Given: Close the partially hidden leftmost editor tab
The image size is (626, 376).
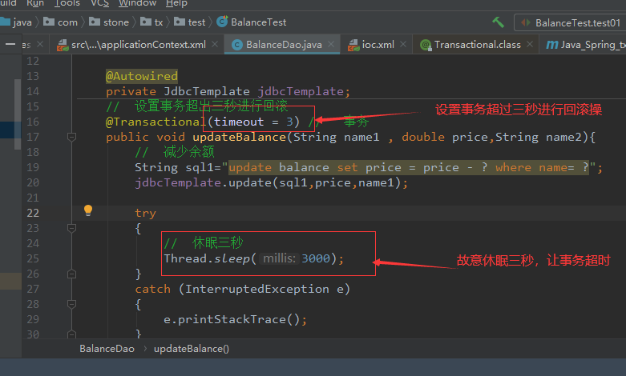Looking at the screenshot, I should coord(40,44).
